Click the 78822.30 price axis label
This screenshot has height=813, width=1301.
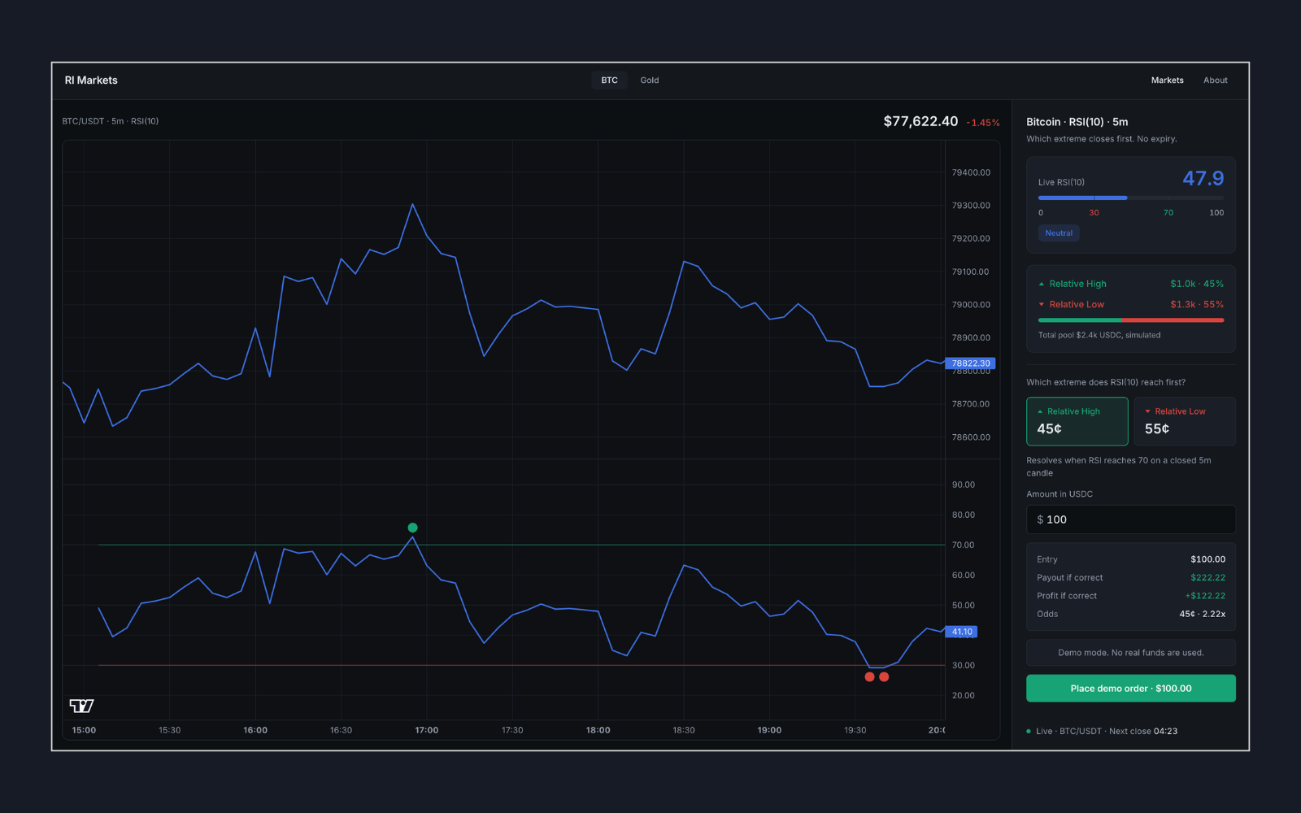pyautogui.click(x=970, y=363)
